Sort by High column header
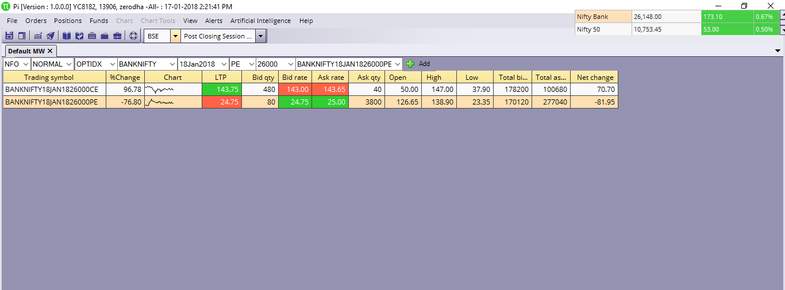Viewport: 785px width, 290px height. coord(439,78)
